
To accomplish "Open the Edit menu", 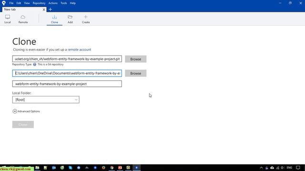I will 19,3.
